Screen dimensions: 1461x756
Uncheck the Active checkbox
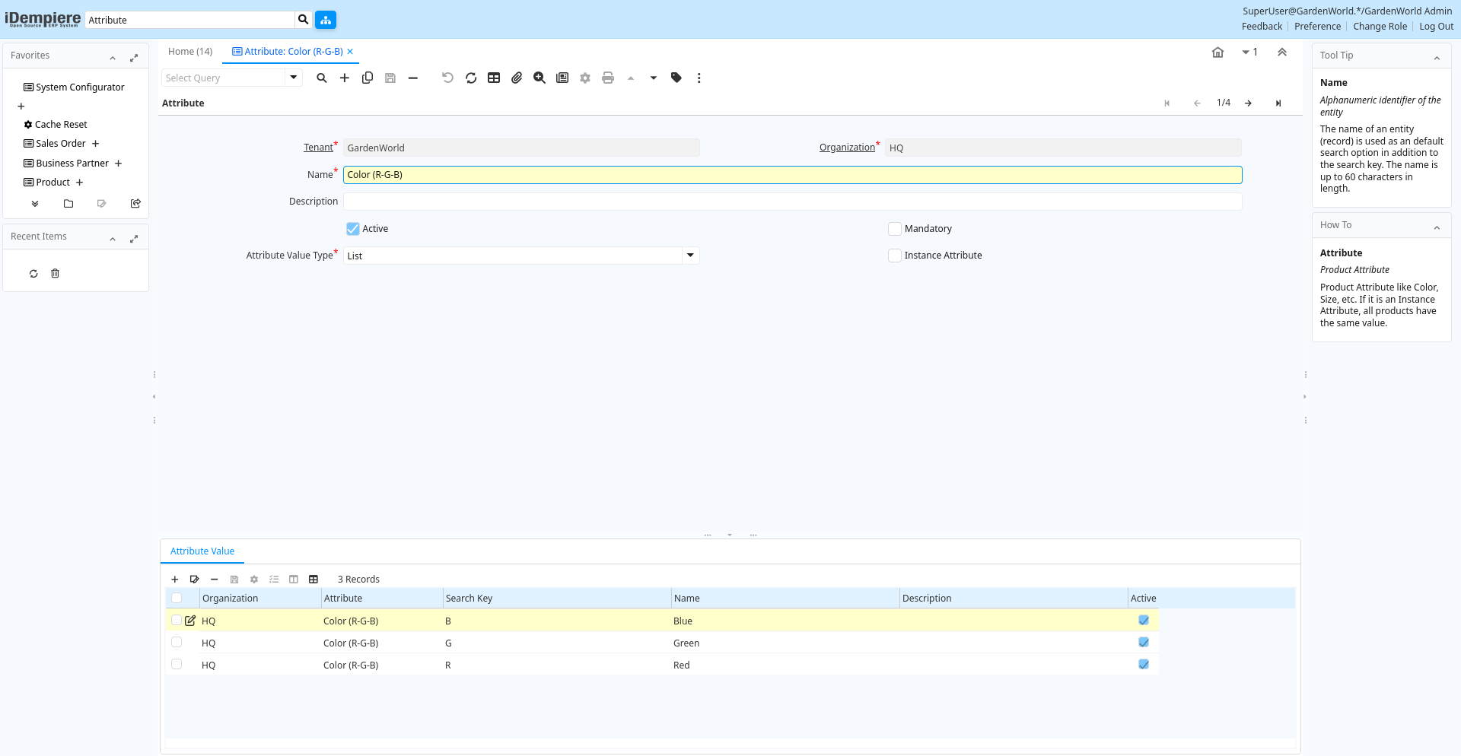353,229
